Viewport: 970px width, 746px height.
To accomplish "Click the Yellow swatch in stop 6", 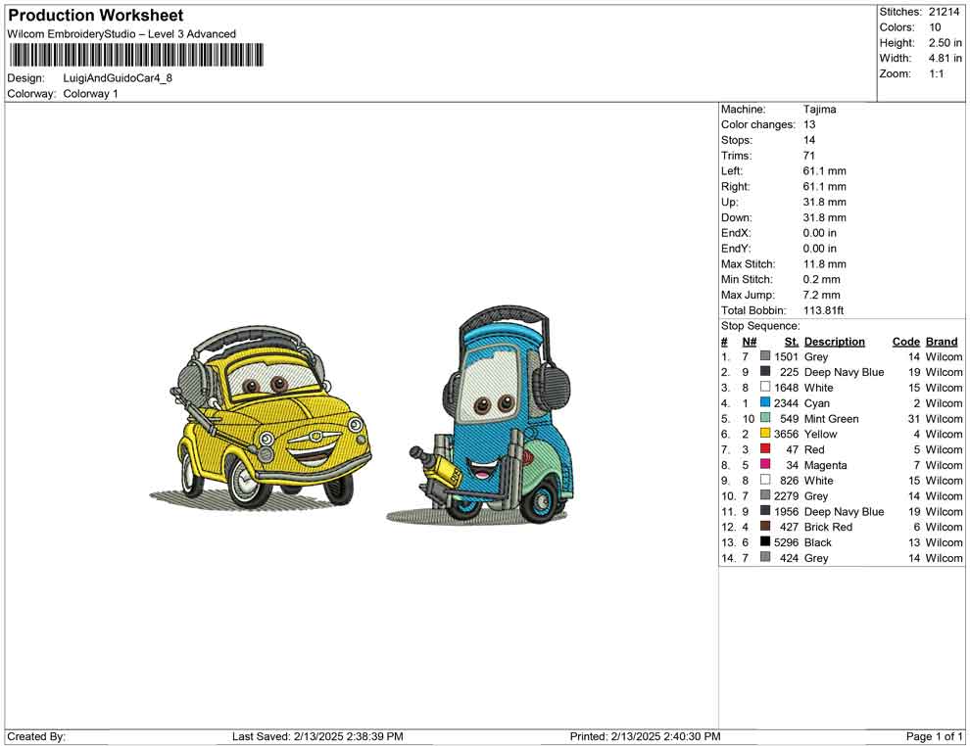I will point(765,434).
